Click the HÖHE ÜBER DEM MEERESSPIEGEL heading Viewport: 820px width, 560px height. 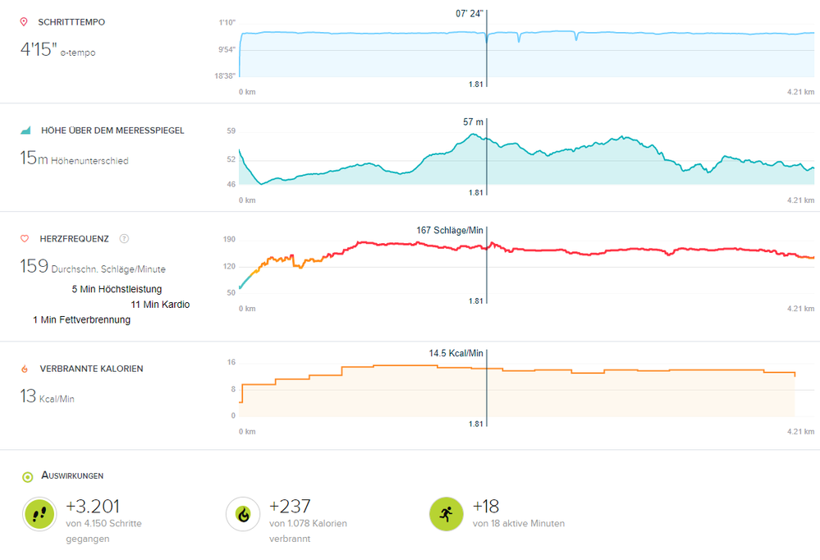click(112, 131)
